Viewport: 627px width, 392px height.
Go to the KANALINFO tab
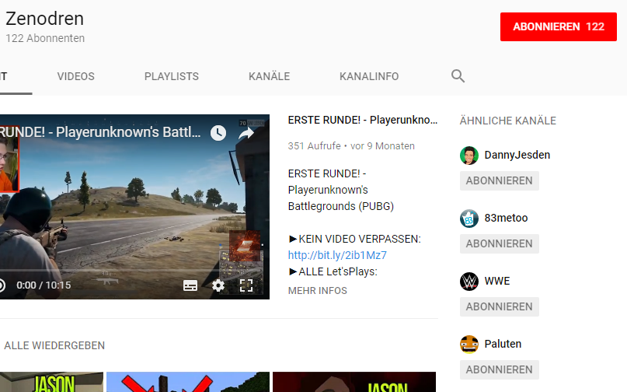(369, 76)
